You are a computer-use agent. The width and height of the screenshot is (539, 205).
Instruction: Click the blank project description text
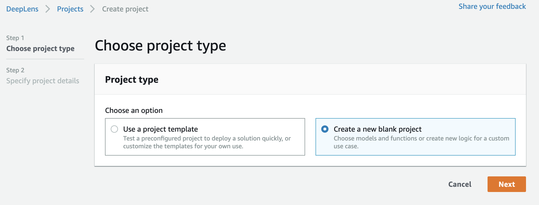pyautogui.click(x=421, y=142)
